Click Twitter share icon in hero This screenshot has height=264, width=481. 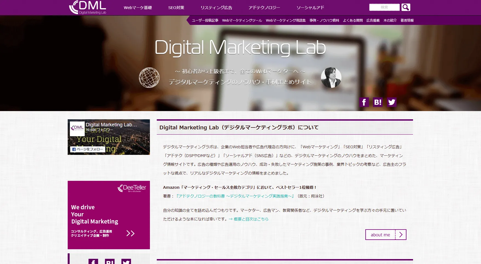tap(392, 102)
